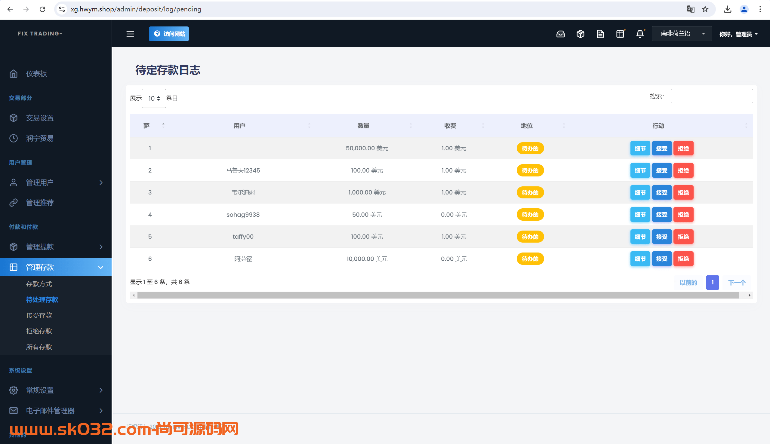Open 所有存款 submenu item

[39, 347]
